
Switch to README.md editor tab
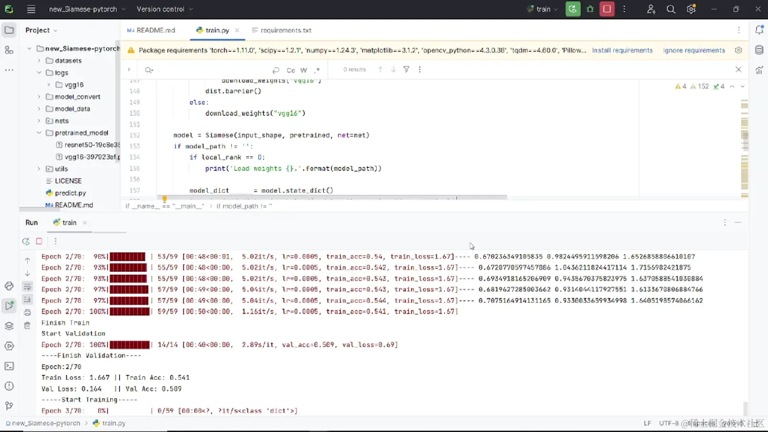click(151, 30)
